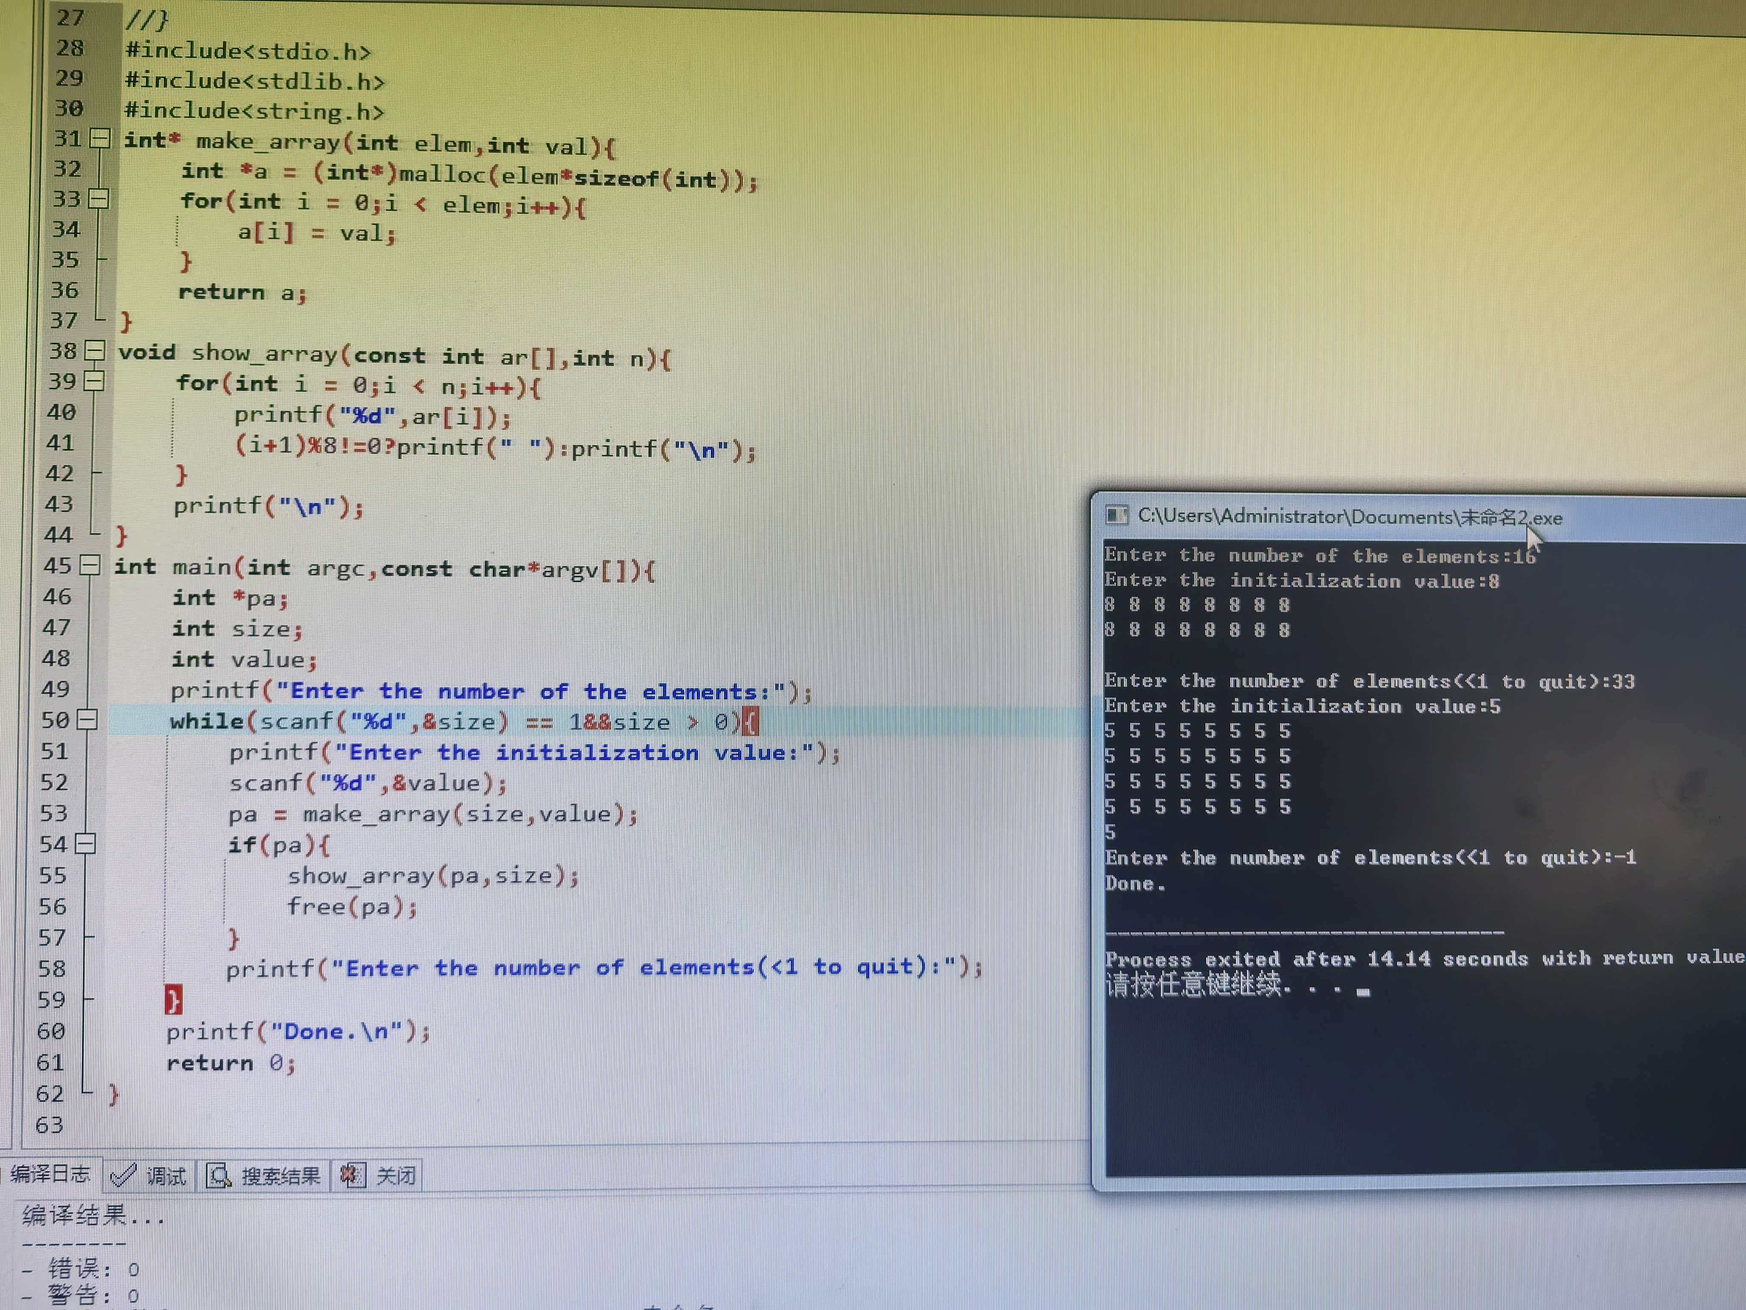The height and width of the screenshot is (1310, 1746).
Task: Collapse show_array function fold at line 38
Action: tap(95, 351)
